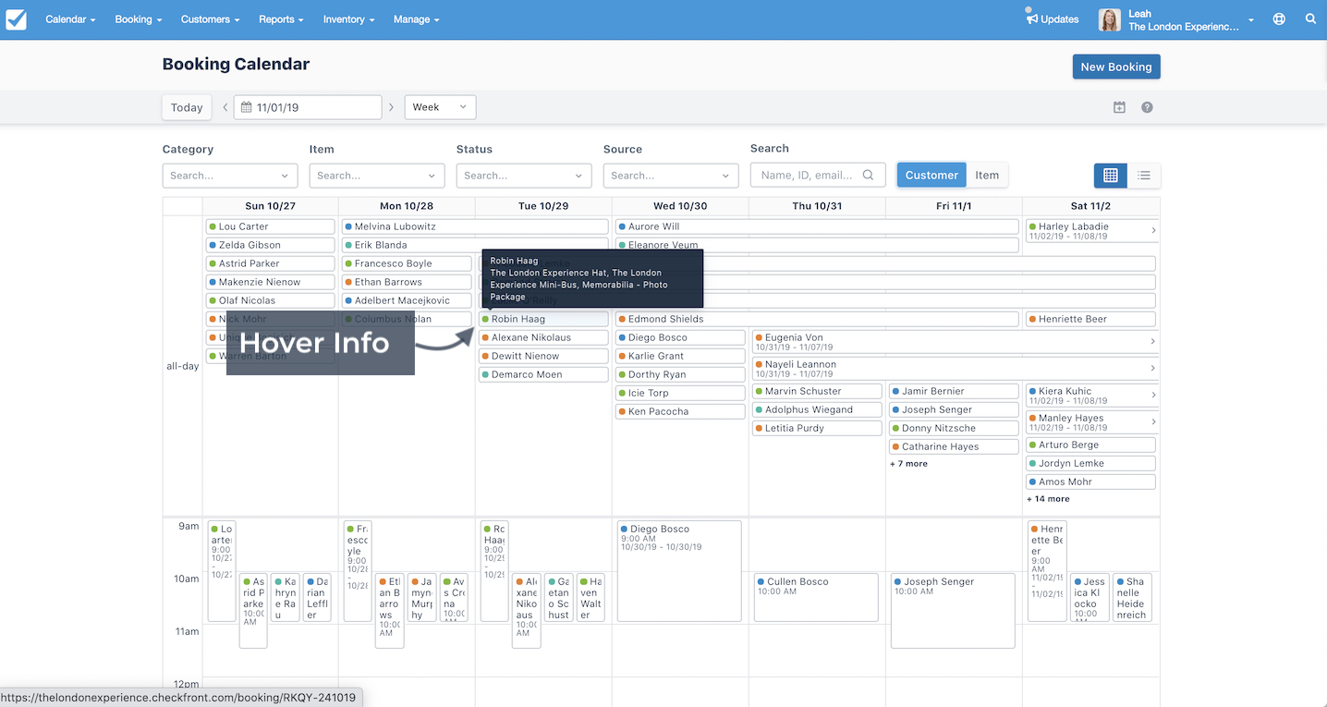The width and height of the screenshot is (1327, 707).
Task: Open the Item filter dropdown
Action: click(377, 176)
